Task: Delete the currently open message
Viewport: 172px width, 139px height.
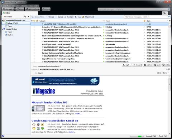Action: coord(166,65)
